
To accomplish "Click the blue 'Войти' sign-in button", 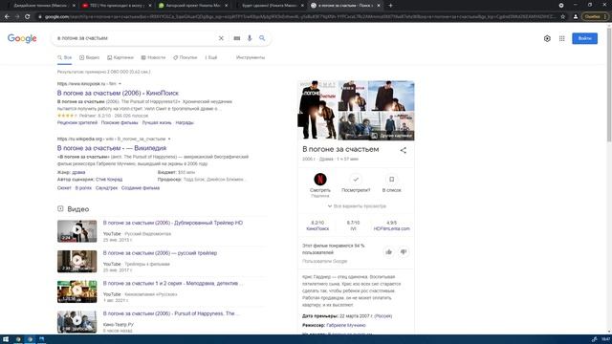I will pyautogui.click(x=584, y=38).
